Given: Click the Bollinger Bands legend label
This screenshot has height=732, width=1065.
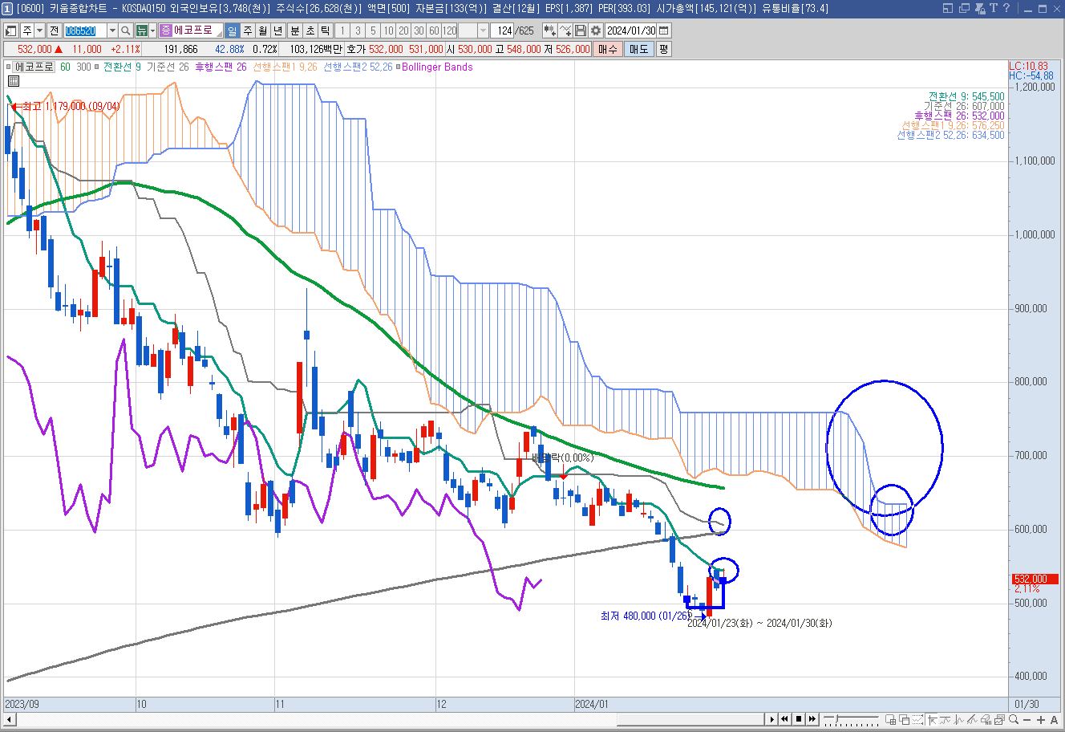Looking at the screenshot, I should pyautogui.click(x=437, y=67).
